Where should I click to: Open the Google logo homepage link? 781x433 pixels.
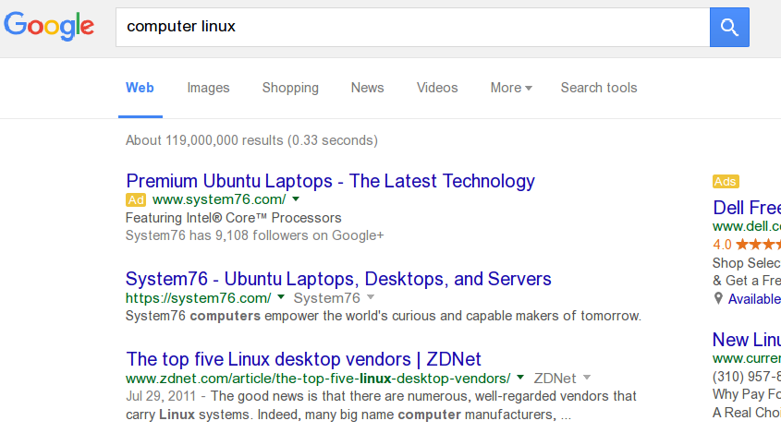[x=49, y=26]
